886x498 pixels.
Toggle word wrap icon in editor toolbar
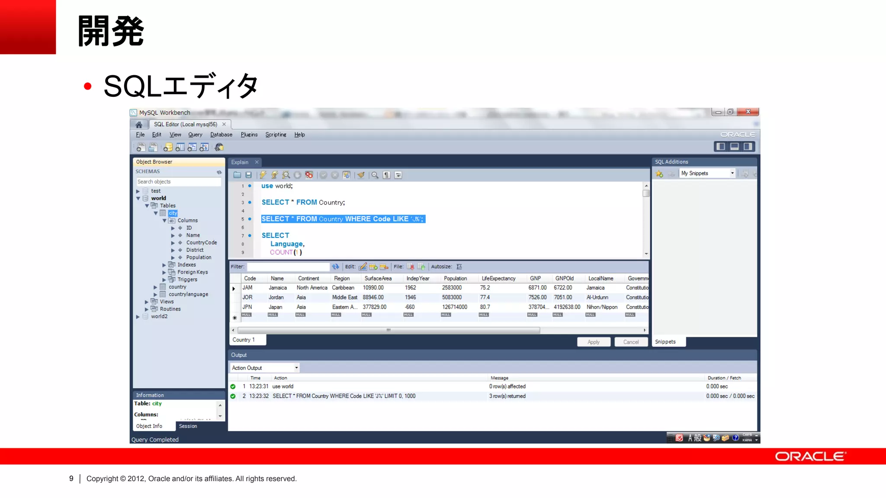coord(398,175)
